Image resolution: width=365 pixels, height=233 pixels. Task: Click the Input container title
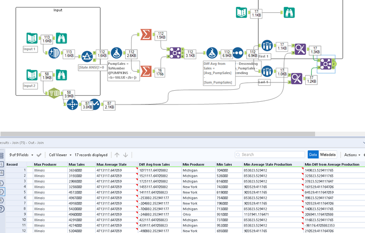point(58,10)
